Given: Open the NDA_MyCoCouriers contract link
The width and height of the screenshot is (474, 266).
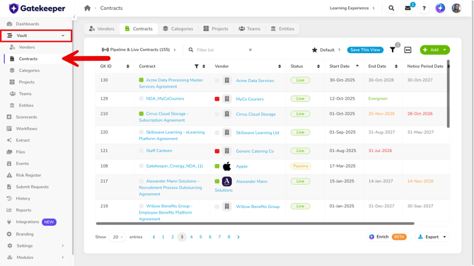Looking at the screenshot, I should (165, 98).
